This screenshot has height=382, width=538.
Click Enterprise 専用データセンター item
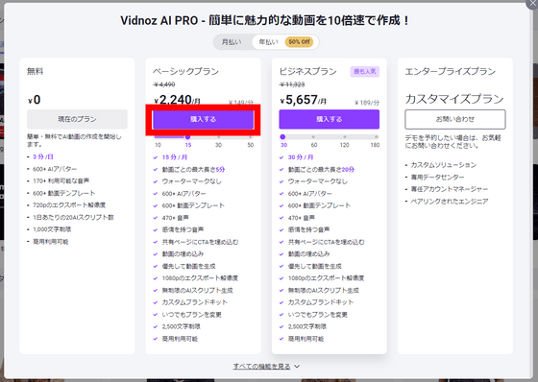click(x=437, y=178)
